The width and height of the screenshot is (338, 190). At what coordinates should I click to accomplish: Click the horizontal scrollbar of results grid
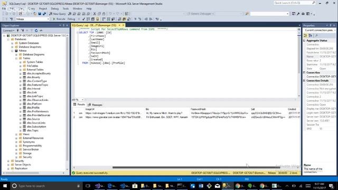[x=196, y=167]
